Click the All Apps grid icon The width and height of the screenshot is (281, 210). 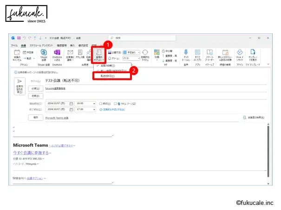coord(198,53)
